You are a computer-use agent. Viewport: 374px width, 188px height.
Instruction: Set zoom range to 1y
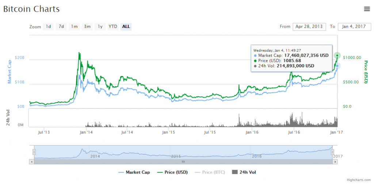click(x=100, y=27)
